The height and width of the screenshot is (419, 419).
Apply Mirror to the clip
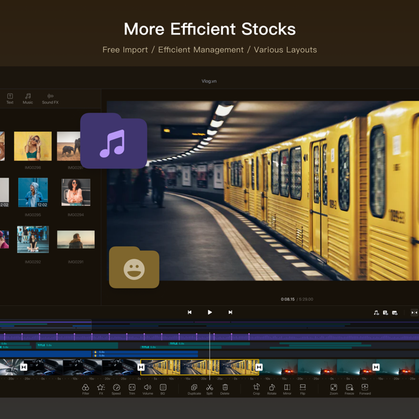287,389
